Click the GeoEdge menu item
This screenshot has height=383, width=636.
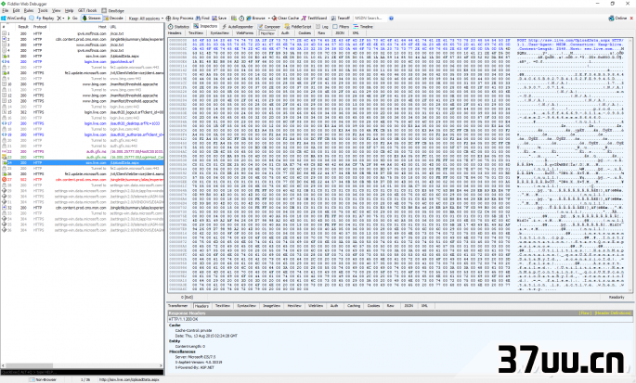(x=112, y=10)
